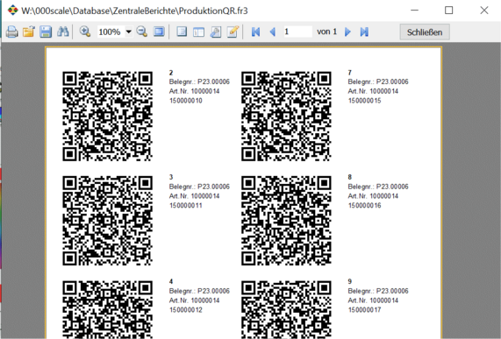This screenshot has height=339, width=501.
Task: Toggle the page thumbnails panel
Action: (199, 32)
